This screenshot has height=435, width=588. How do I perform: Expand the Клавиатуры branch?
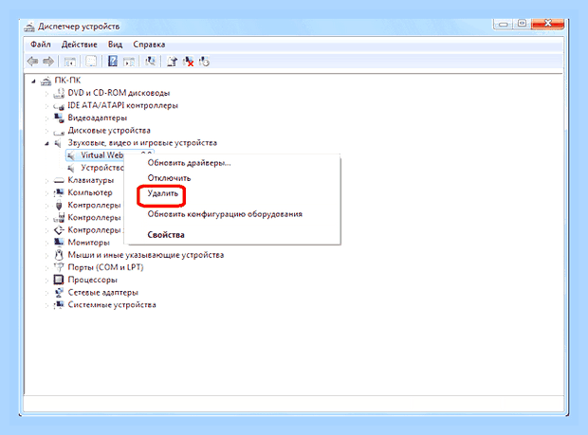pos(46,181)
